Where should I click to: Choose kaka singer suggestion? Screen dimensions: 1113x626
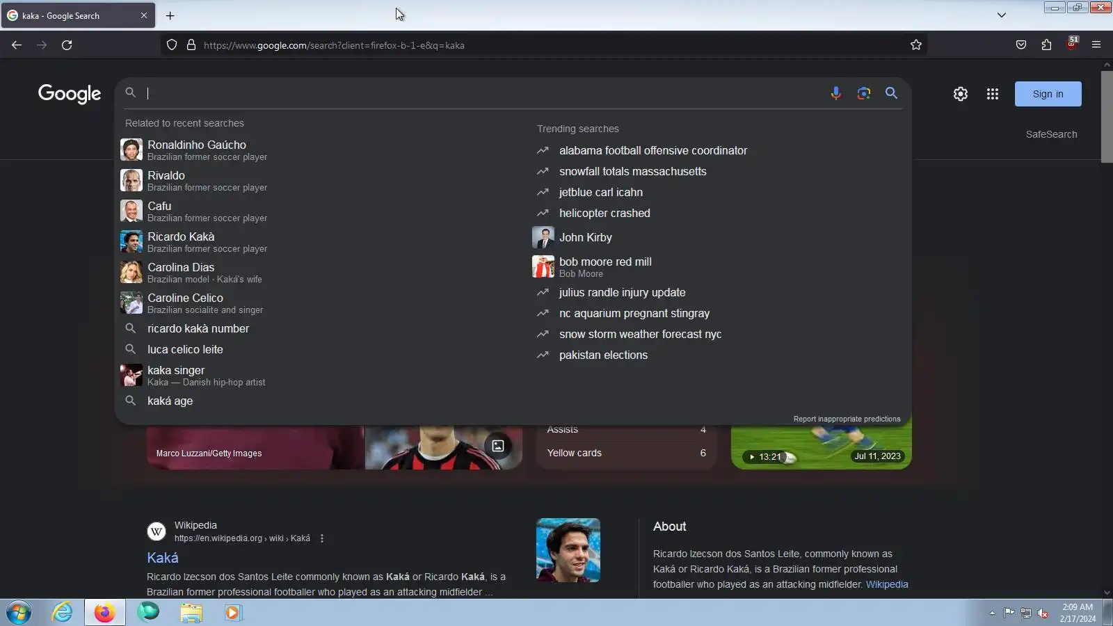pos(320,375)
